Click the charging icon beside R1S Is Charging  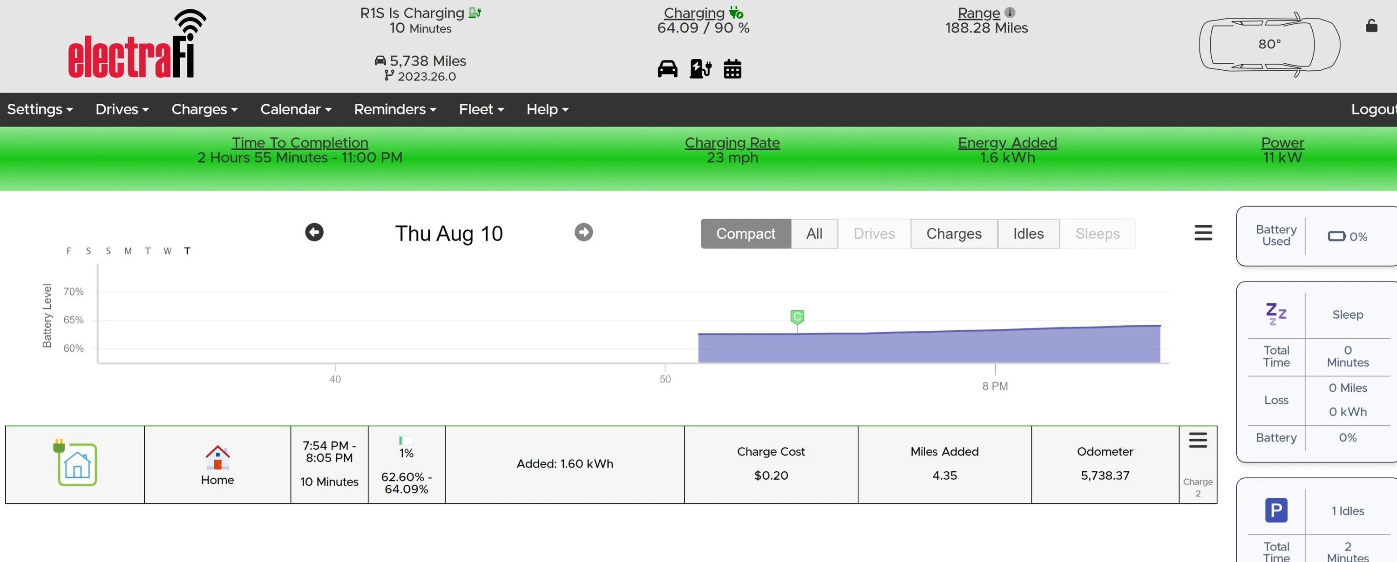click(x=475, y=13)
